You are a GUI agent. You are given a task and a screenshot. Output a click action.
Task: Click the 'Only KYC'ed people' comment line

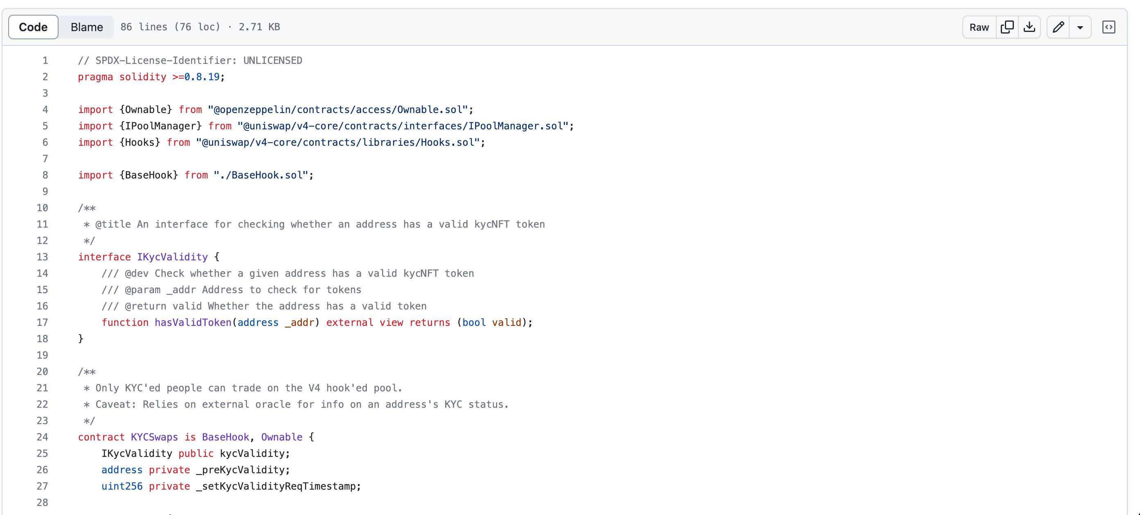pyautogui.click(x=242, y=388)
